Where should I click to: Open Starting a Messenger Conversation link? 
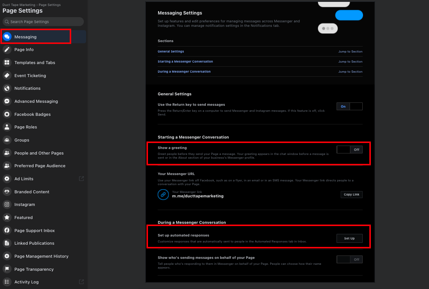pyautogui.click(x=185, y=61)
